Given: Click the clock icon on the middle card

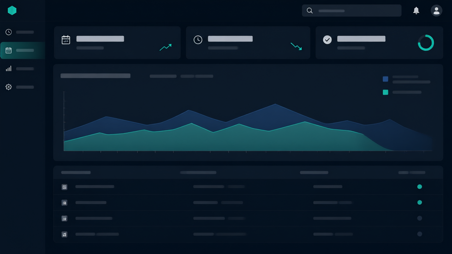Looking at the screenshot, I should pos(198,40).
